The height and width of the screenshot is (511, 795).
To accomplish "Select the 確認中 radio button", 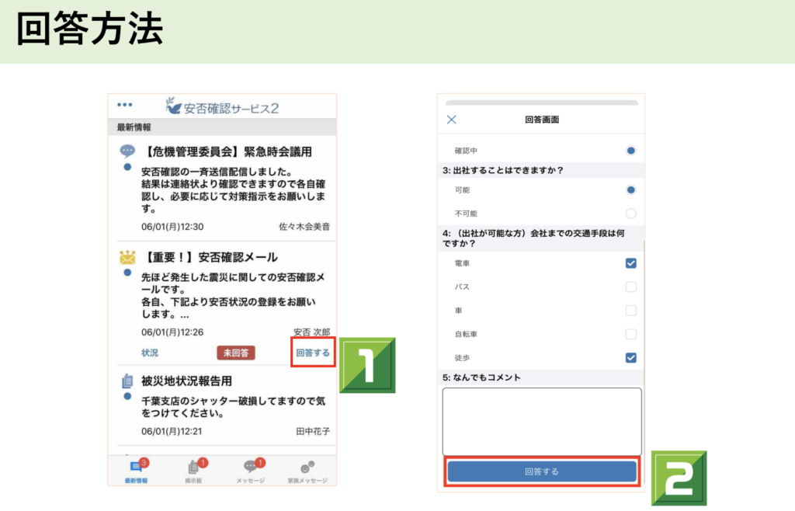I will 630,151.
